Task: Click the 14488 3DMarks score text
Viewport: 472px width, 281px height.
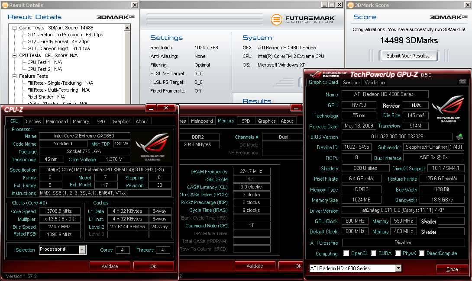Action: 409,40
